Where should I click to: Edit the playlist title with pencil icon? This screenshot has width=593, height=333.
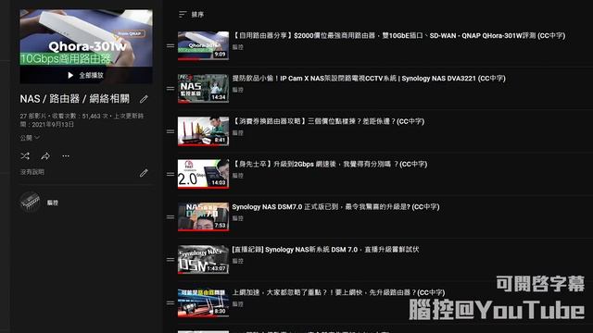point(144,99)
